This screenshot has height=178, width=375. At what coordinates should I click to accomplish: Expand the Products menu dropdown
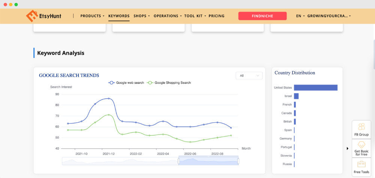pyautogui.click(x=92, y=16)
